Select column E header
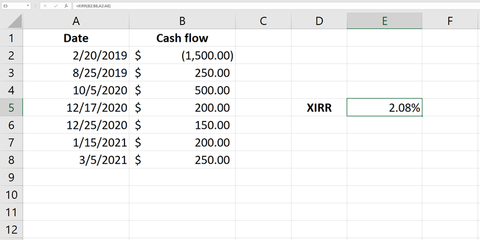The image size is (480, 240). coord(385,21)
